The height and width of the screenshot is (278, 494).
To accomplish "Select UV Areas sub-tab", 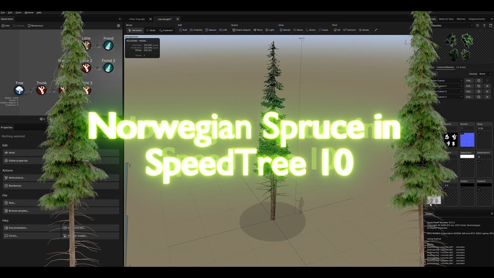I will coord(461,67).
